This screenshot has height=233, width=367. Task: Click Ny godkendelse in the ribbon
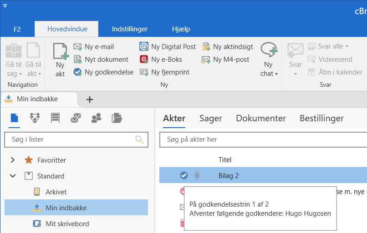tap(104, 72)
